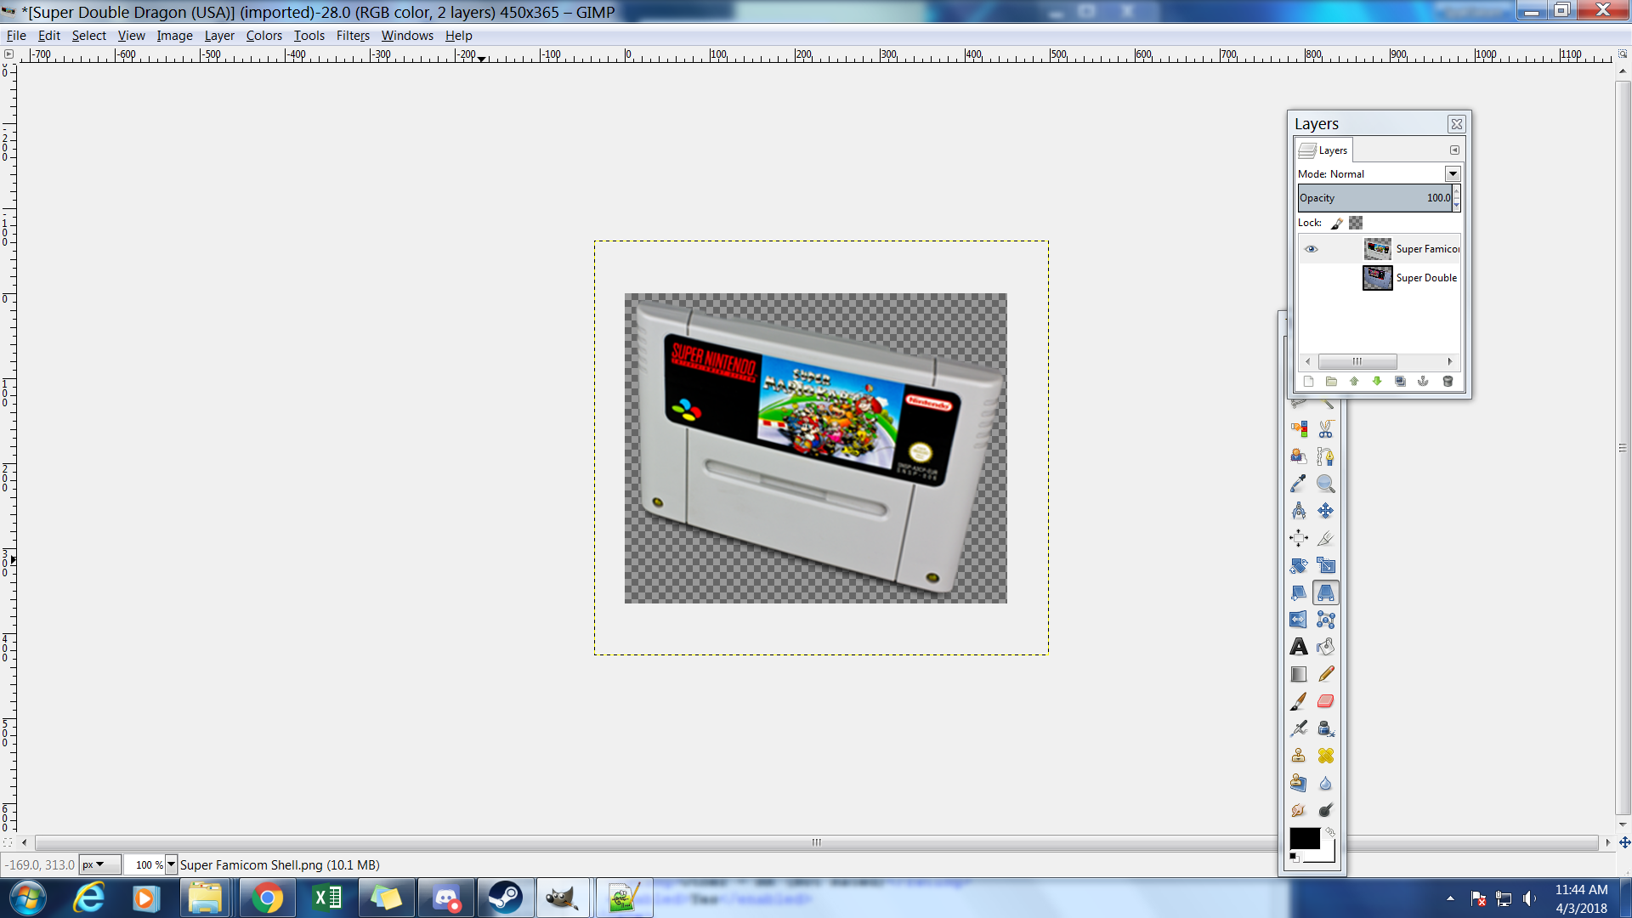Open the Colors menu

pos(263,35)
